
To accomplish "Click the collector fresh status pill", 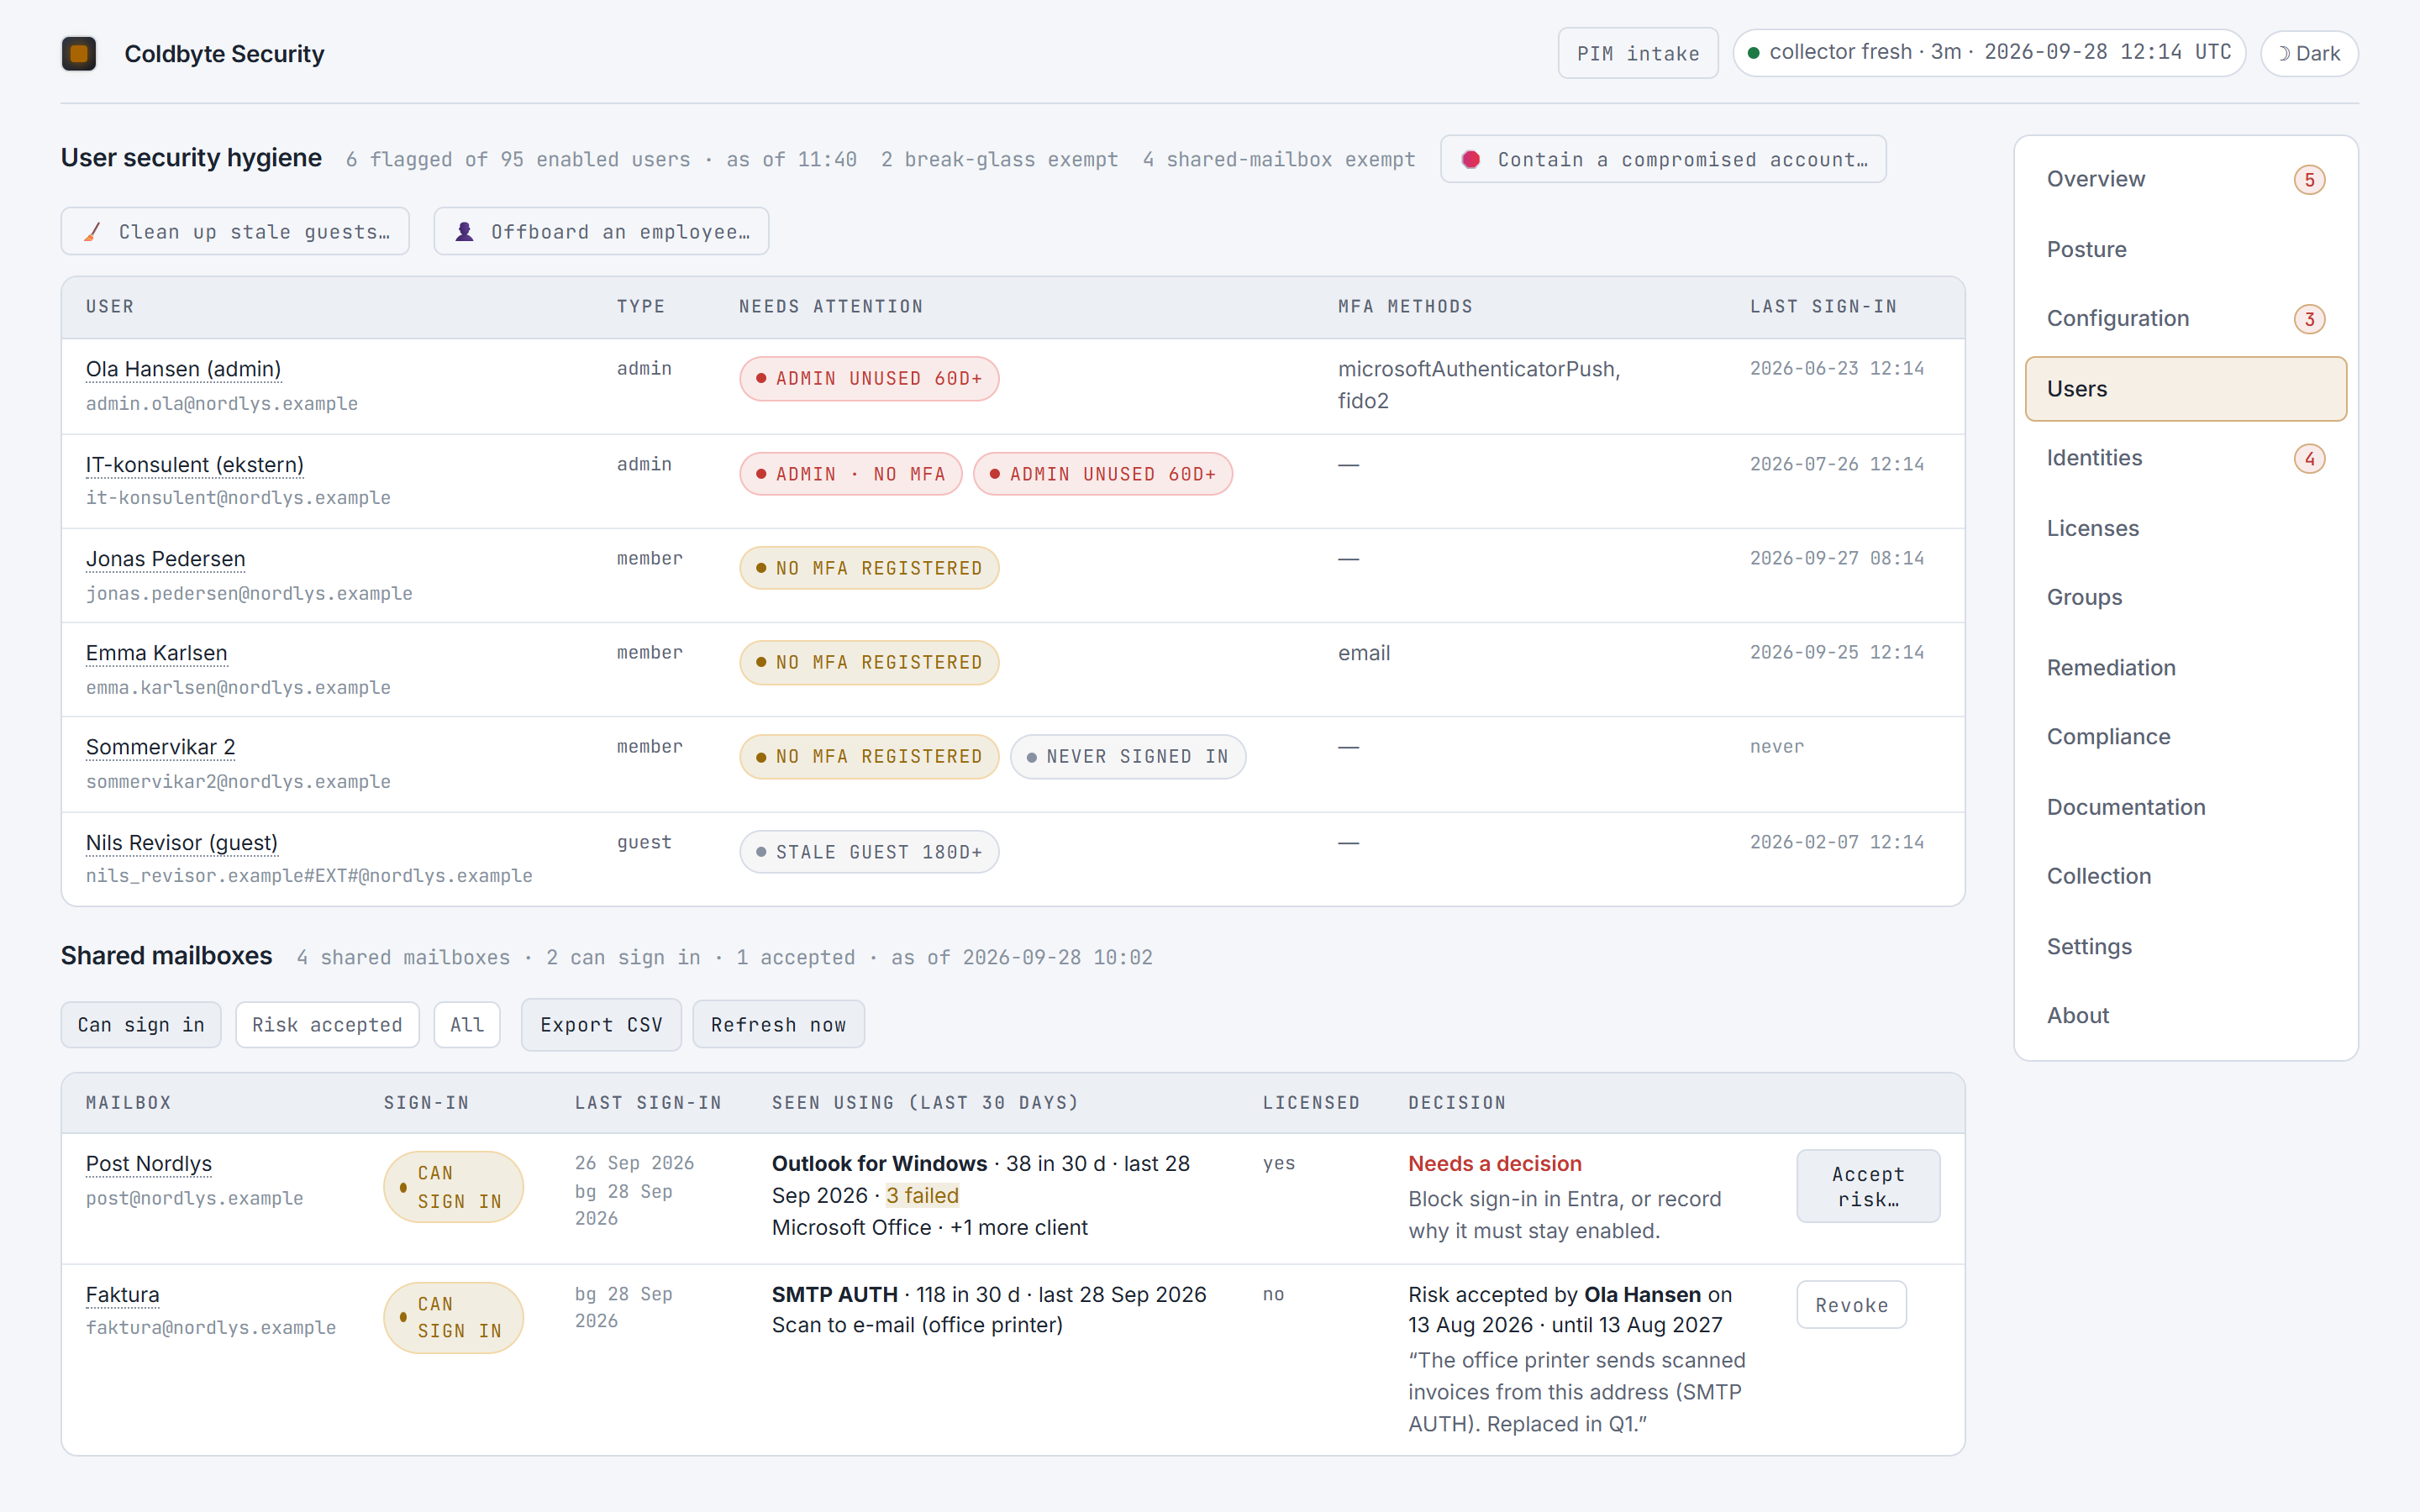I will point(1989,53).
